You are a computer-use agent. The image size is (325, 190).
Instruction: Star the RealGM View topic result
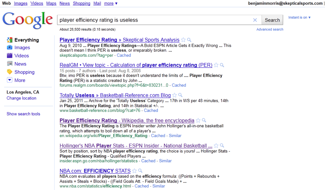[216, 65]
